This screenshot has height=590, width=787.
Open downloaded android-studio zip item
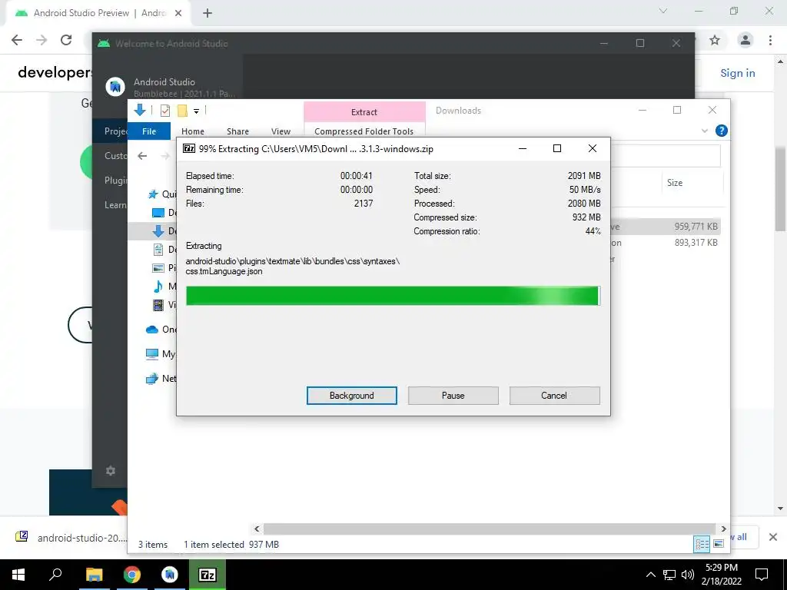[70, 538]
